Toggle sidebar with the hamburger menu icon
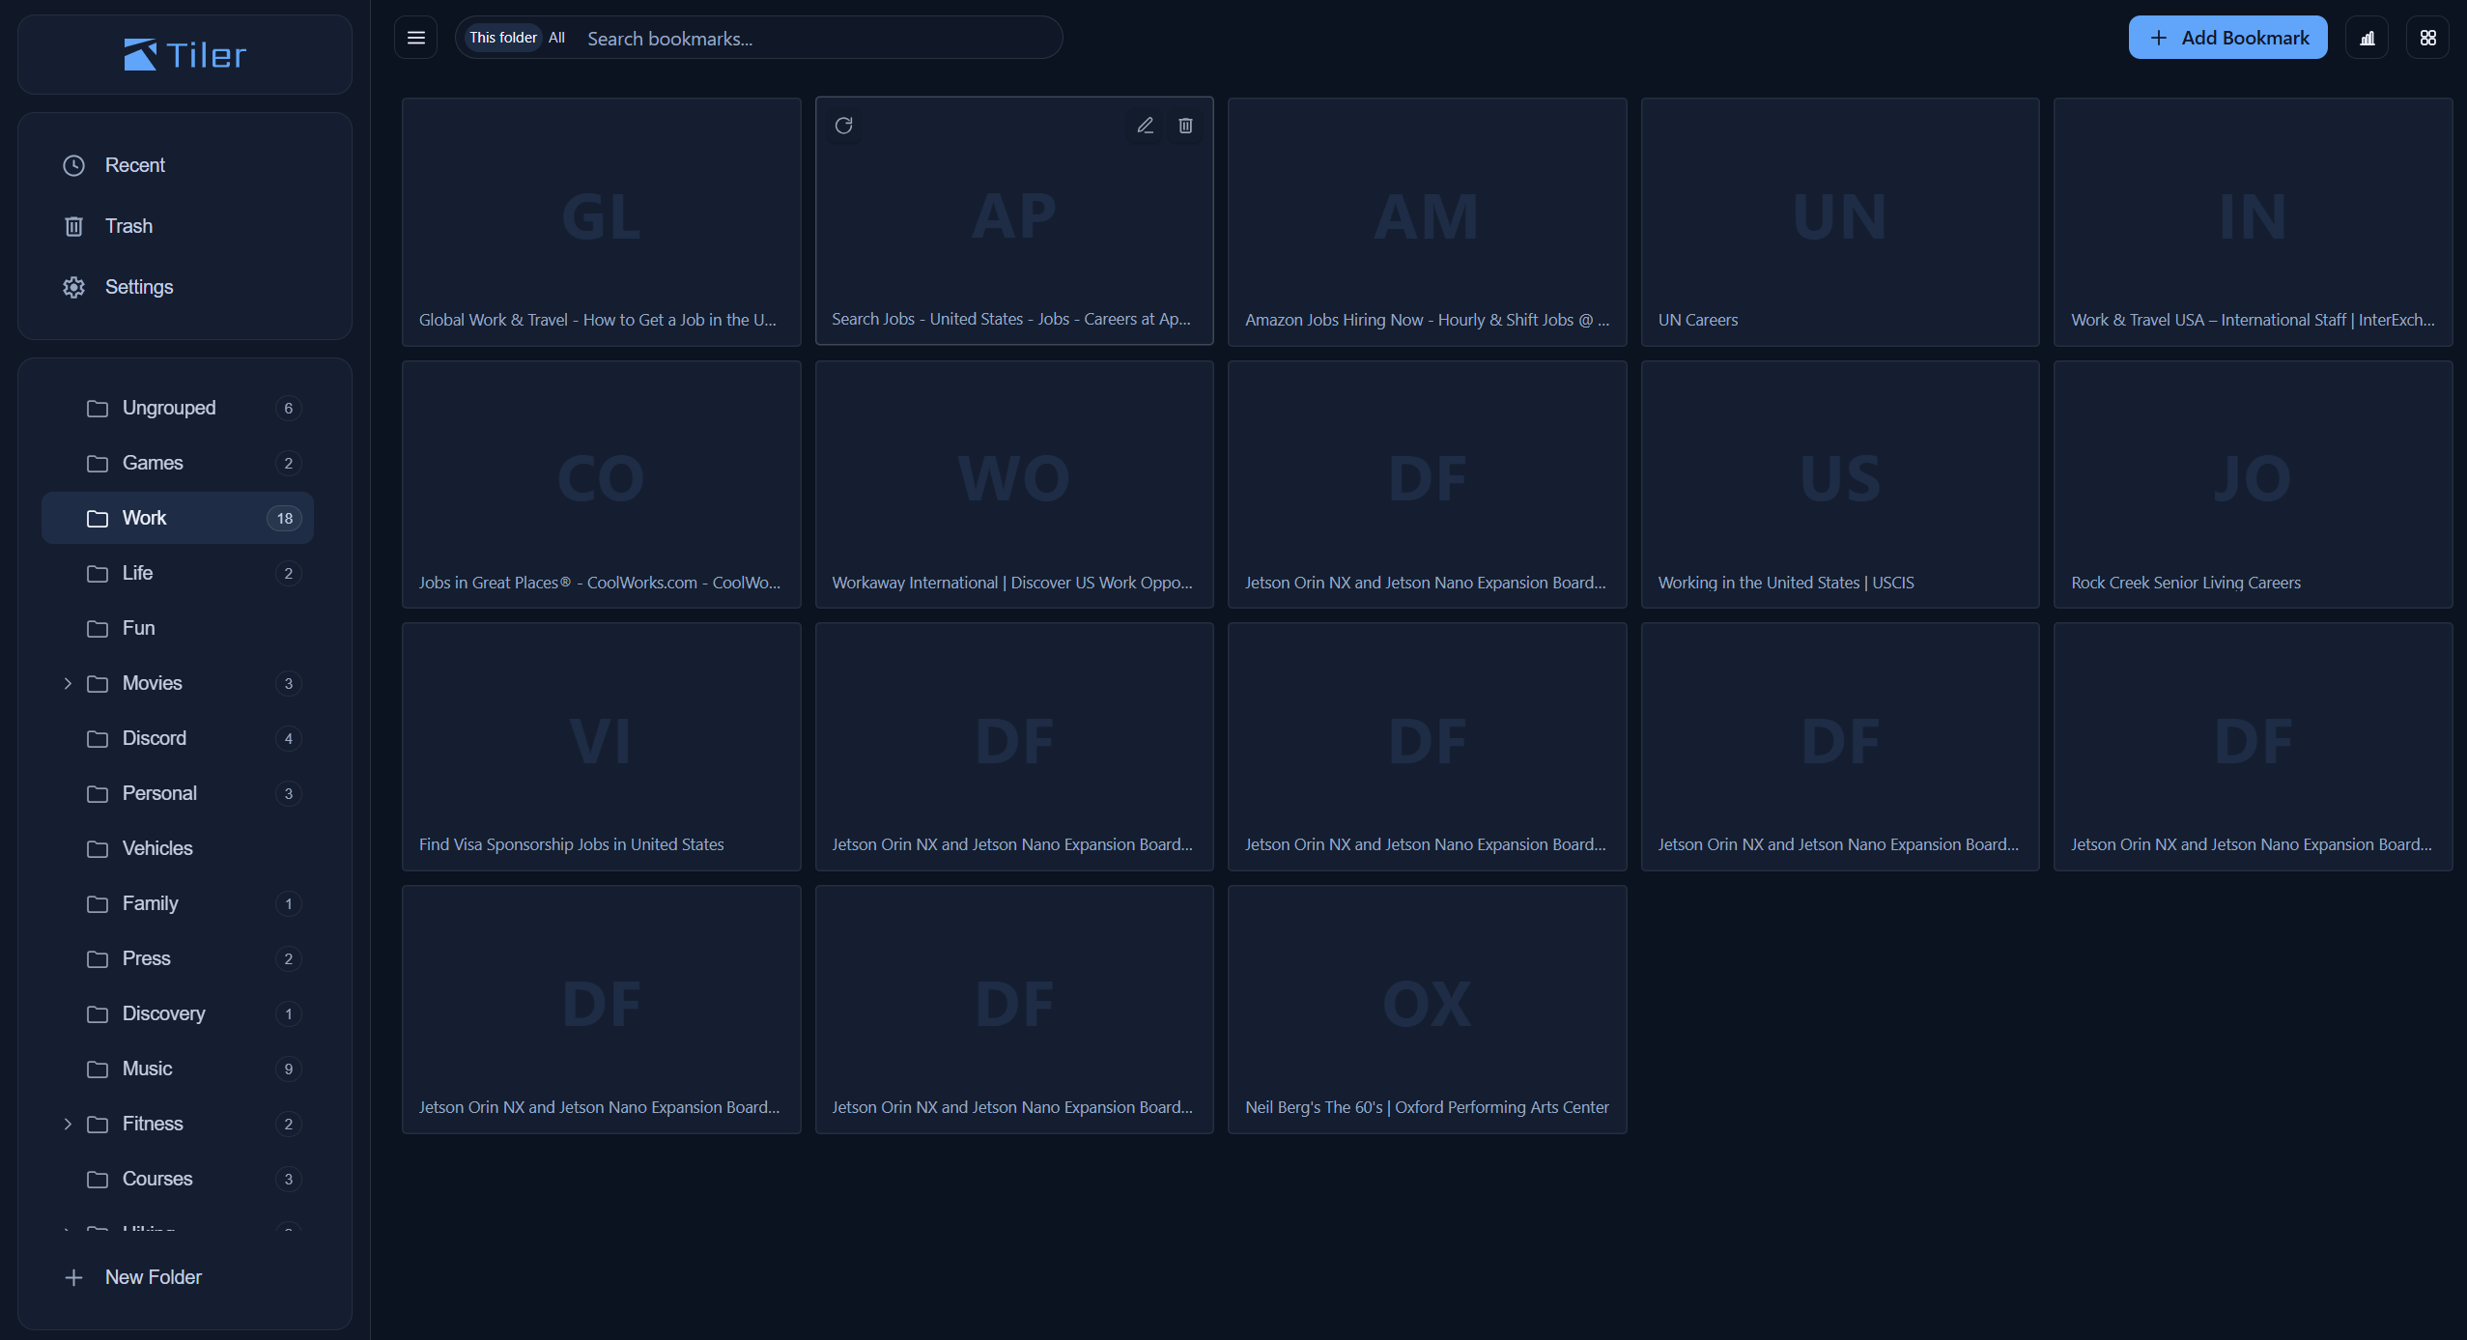Screen dimensions: 2467x1340 tap(416, 38)
